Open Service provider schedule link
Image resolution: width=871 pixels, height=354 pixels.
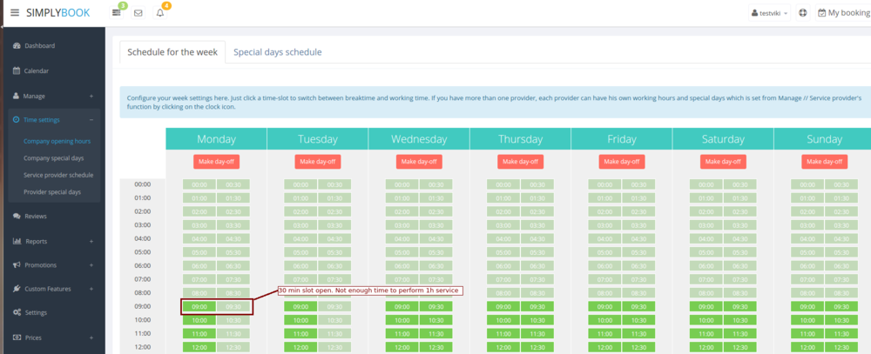pyautogui.click(x=58, y=175)
